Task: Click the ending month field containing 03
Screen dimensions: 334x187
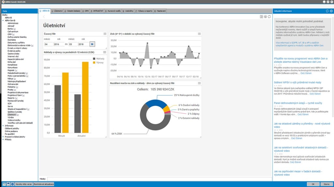Action: click(73, 44)
